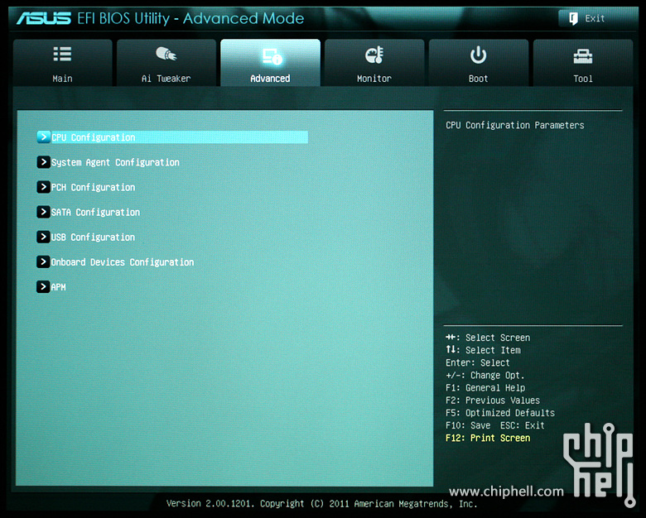This screenshot has height=518, width=646.
Task: Click the Tool toolbox icon
Action: 582,56
